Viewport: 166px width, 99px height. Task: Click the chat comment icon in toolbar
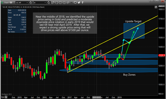click(75, 3)
